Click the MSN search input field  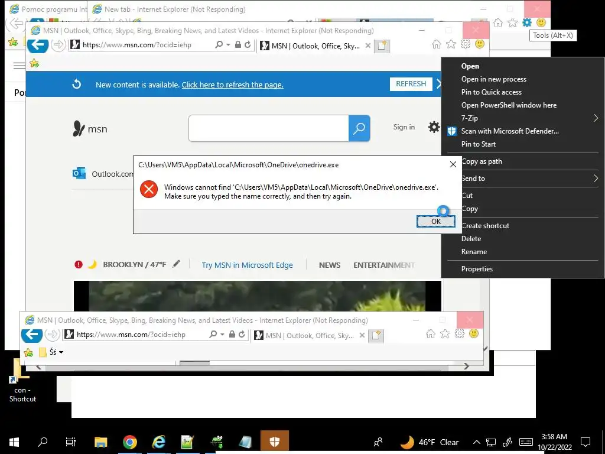tap(269, 128)
